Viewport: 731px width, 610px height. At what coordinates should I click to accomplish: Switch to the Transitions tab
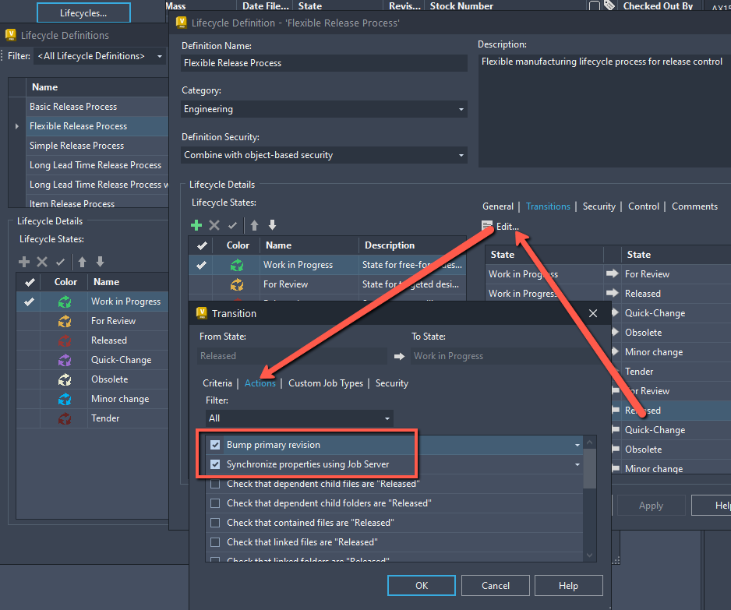point(548,206)
